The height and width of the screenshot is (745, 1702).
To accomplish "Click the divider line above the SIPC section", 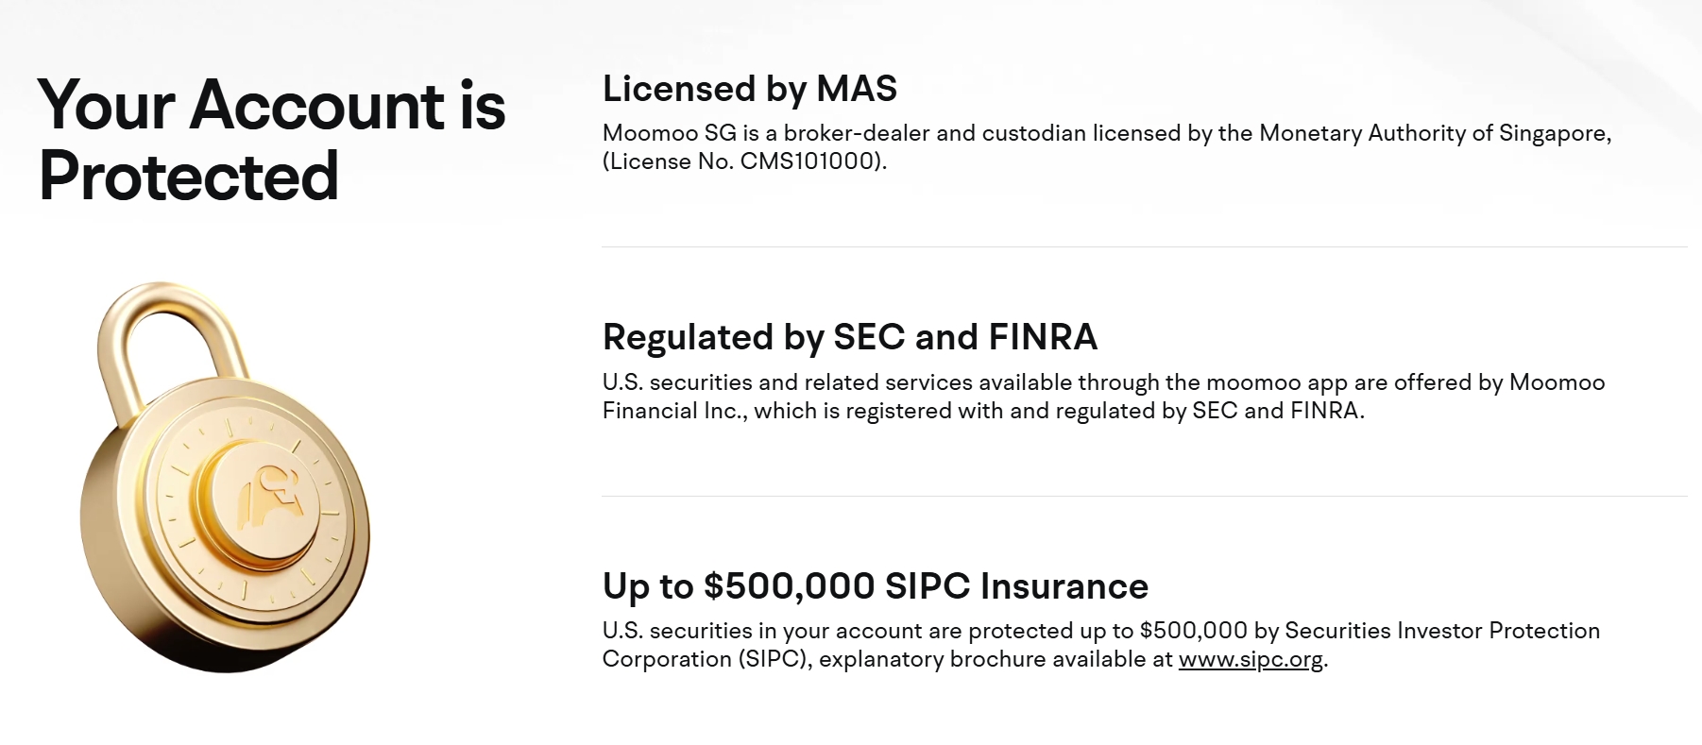I will [1144, 497].
